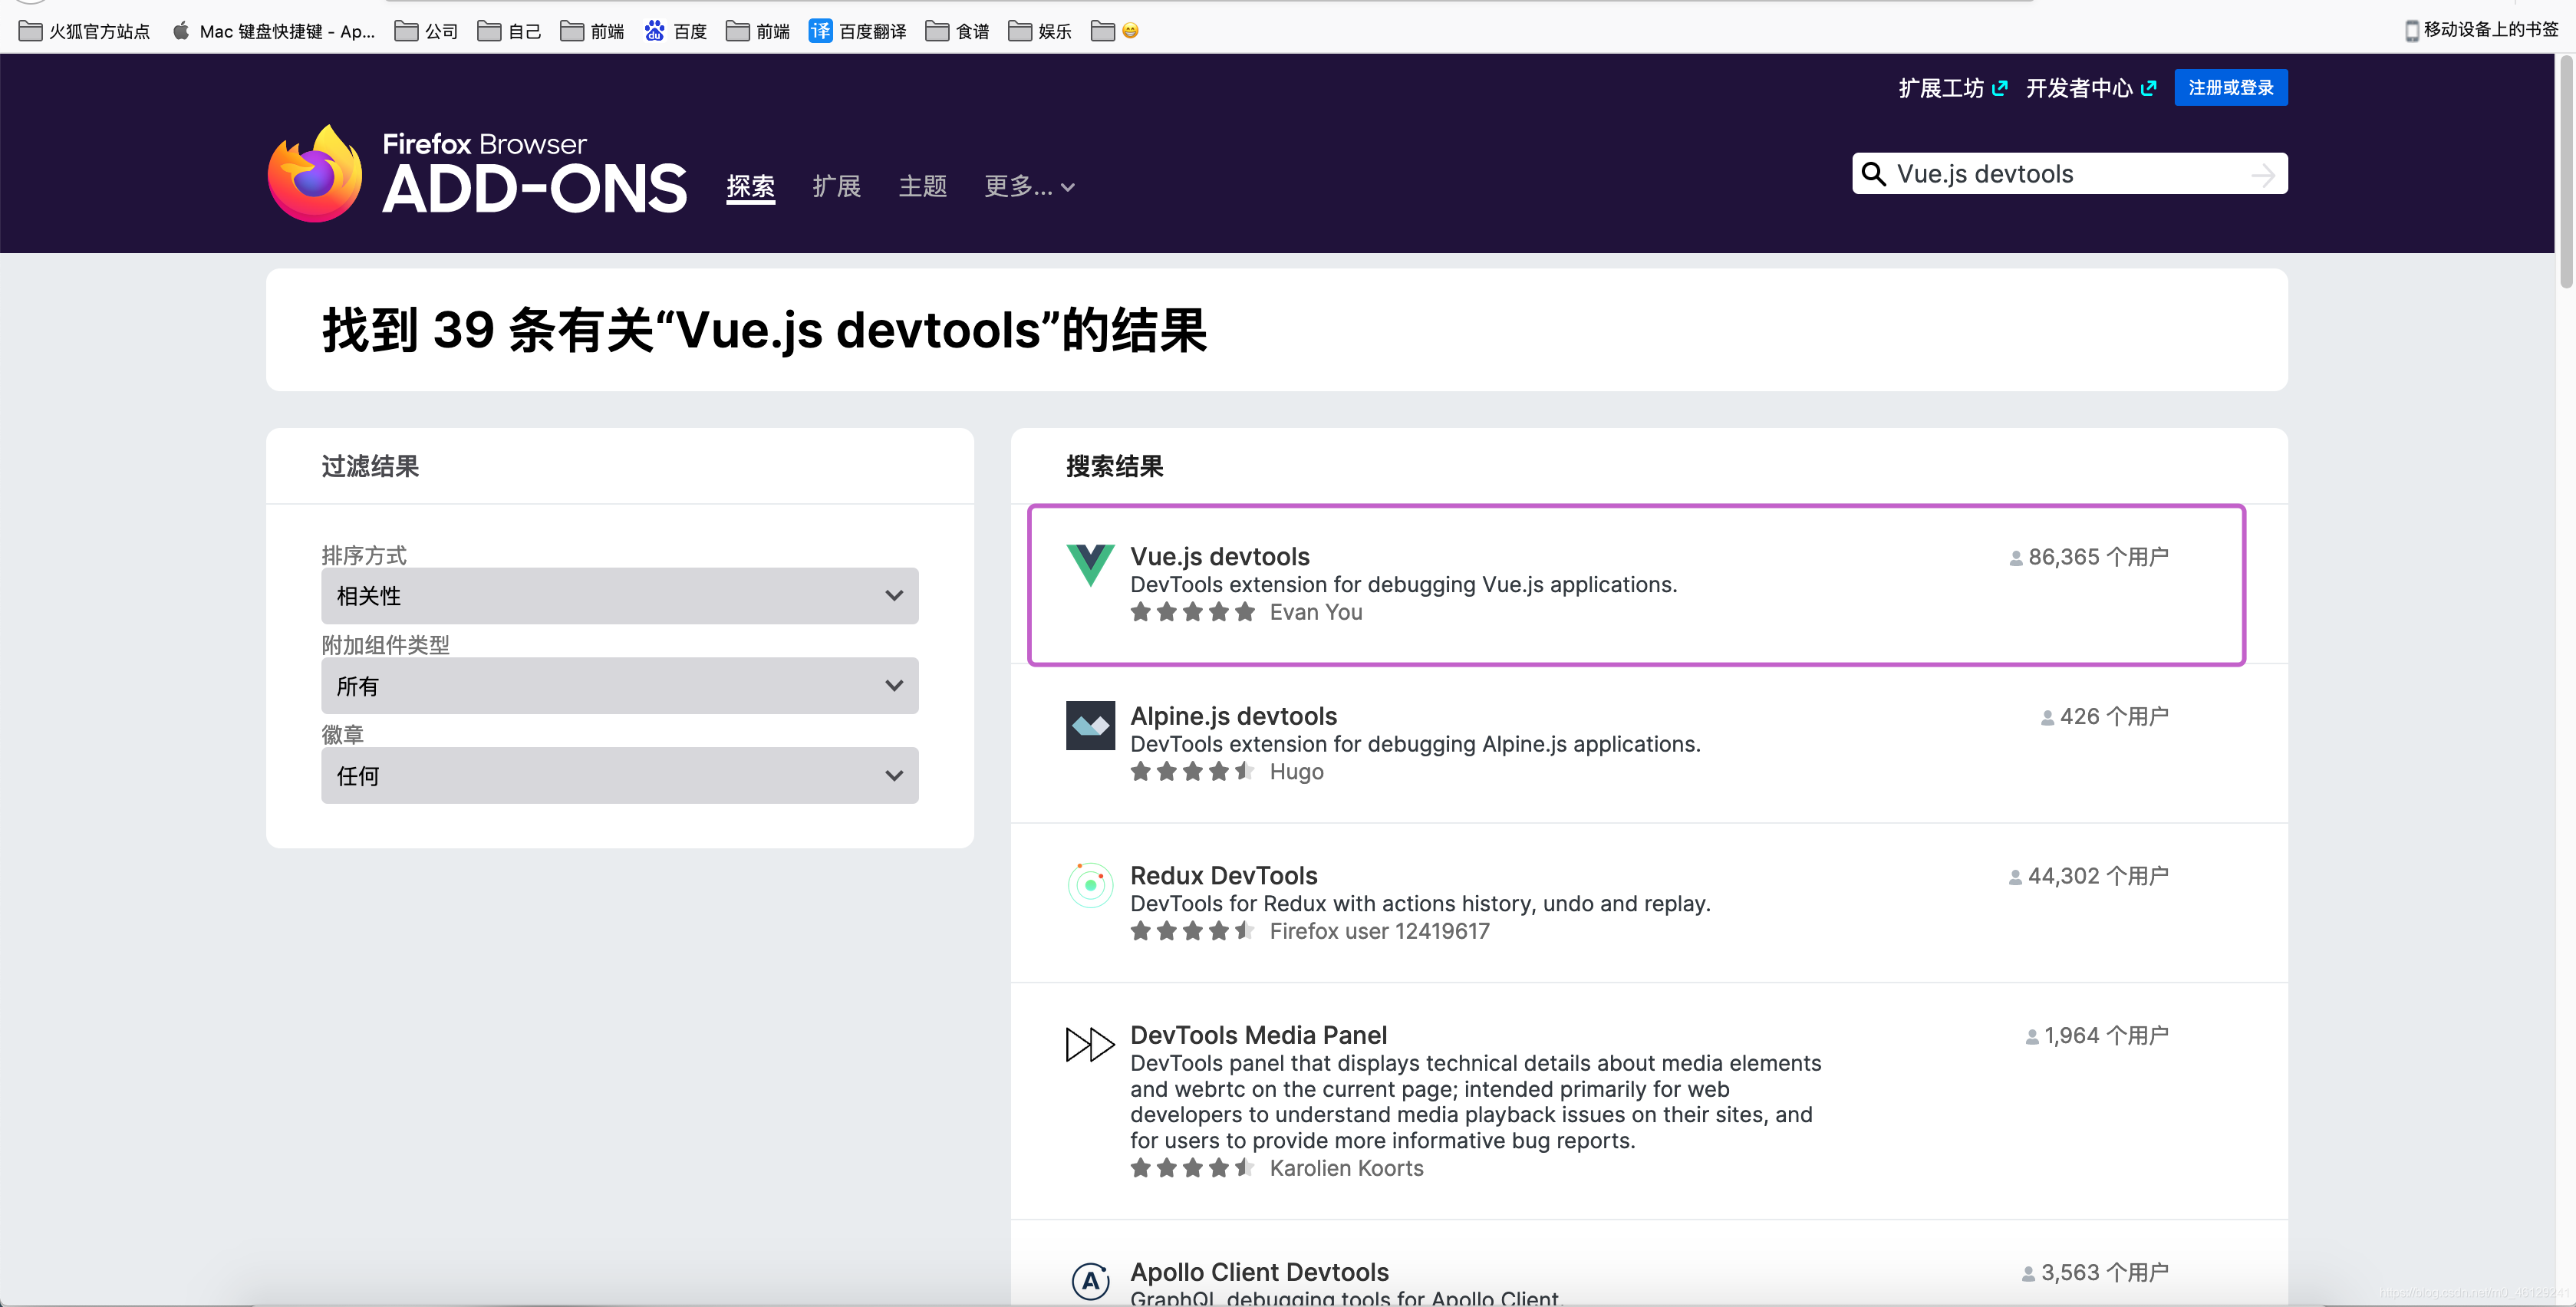Switch to the 扩展 tab

pyautogui.click(x=836, y=186)
